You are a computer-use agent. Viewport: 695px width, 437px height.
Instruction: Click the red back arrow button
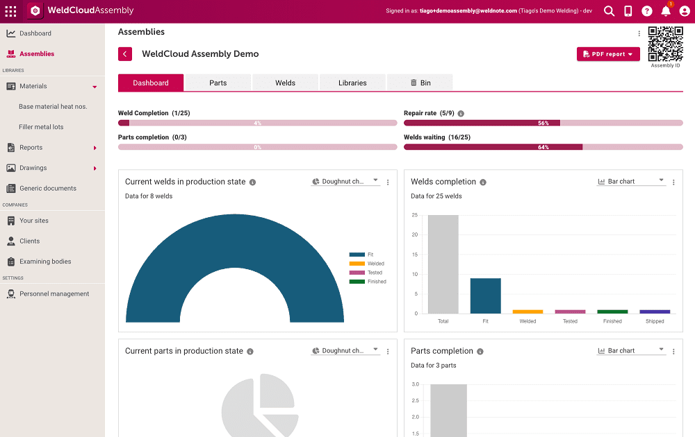[x=125, y=54]
